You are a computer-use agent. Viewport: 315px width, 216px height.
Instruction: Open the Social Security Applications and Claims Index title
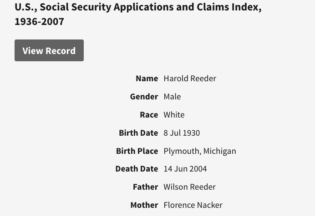138,8
